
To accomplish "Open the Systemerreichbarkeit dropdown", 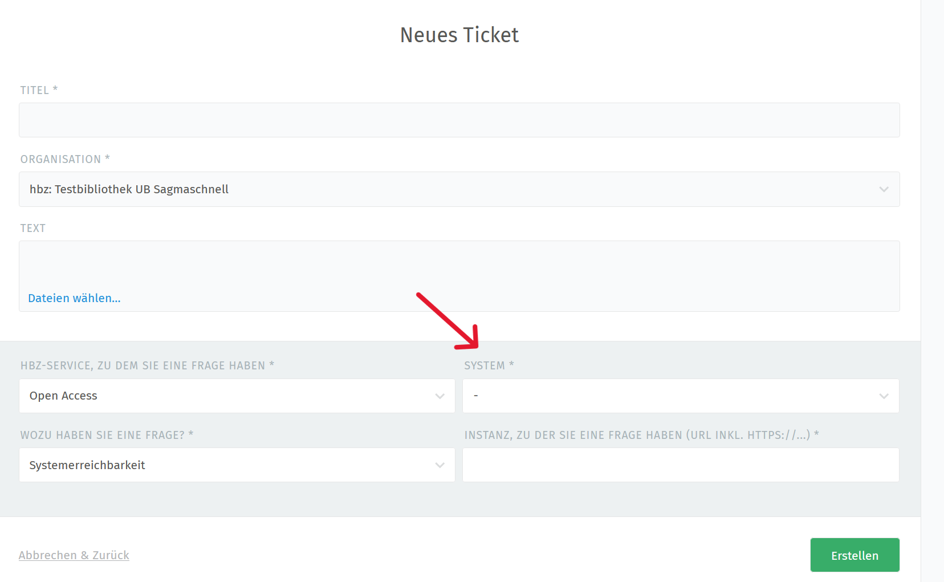I will 228,465.
